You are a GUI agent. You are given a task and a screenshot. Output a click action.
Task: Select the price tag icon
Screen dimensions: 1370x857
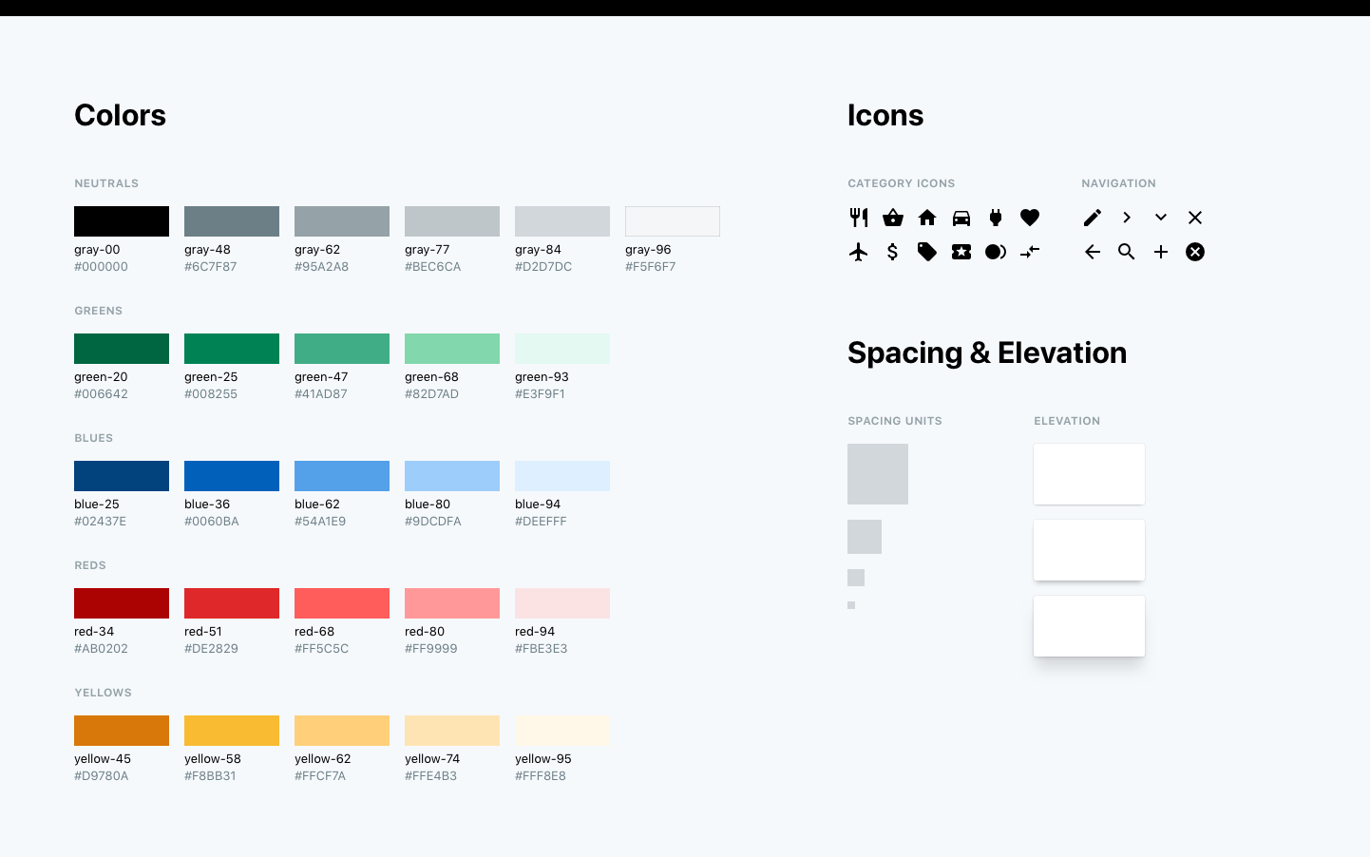(927, 252)
